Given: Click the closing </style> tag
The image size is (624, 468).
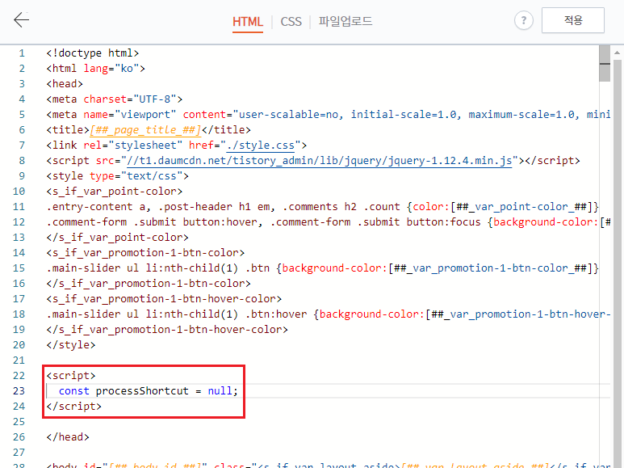Looking at the screenshot, I should 71,345.
